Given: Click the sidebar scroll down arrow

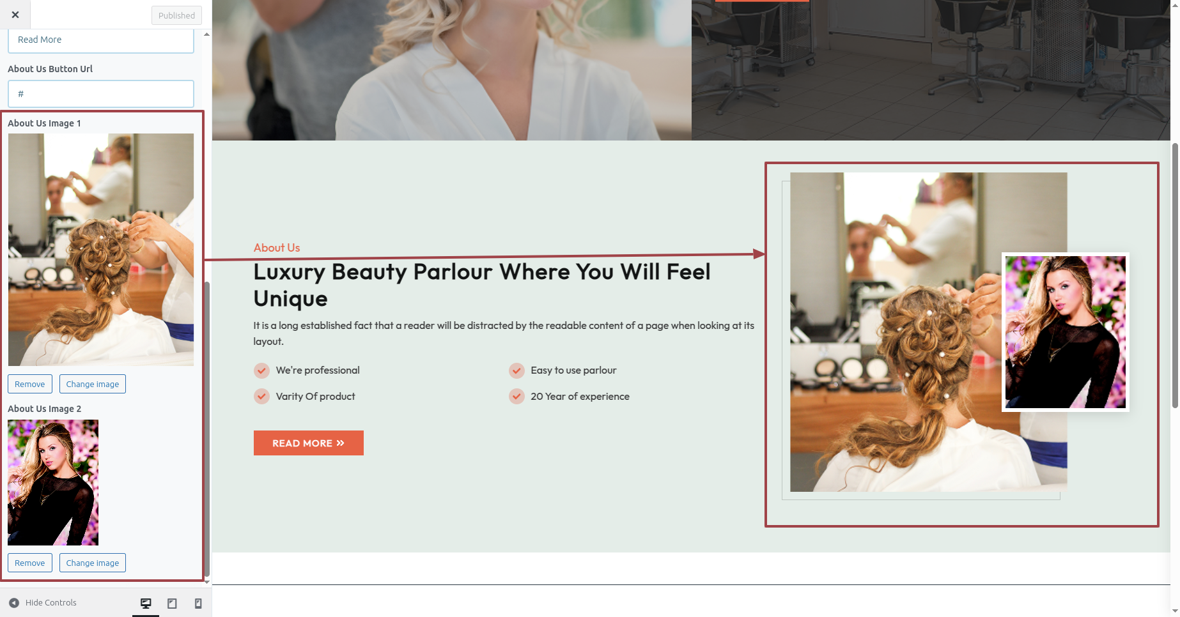Looking at the screenshot, I should 206,582.
